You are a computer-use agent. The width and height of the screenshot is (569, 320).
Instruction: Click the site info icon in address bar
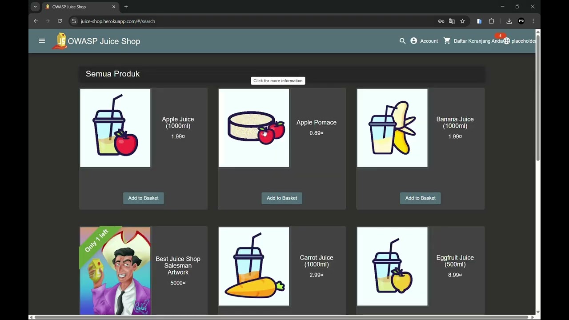click(74, 21)
